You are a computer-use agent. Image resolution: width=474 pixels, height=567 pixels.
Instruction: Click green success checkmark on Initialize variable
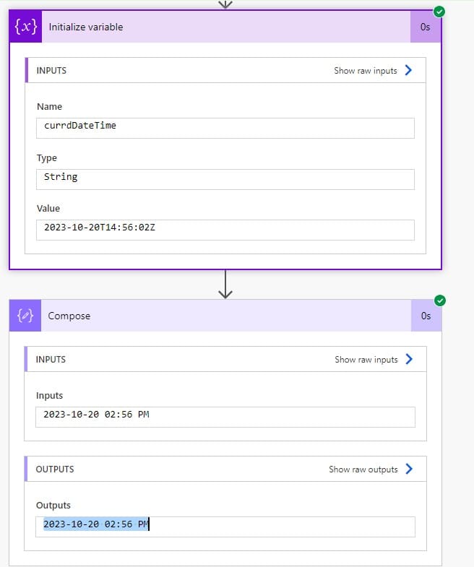point(439,12)
